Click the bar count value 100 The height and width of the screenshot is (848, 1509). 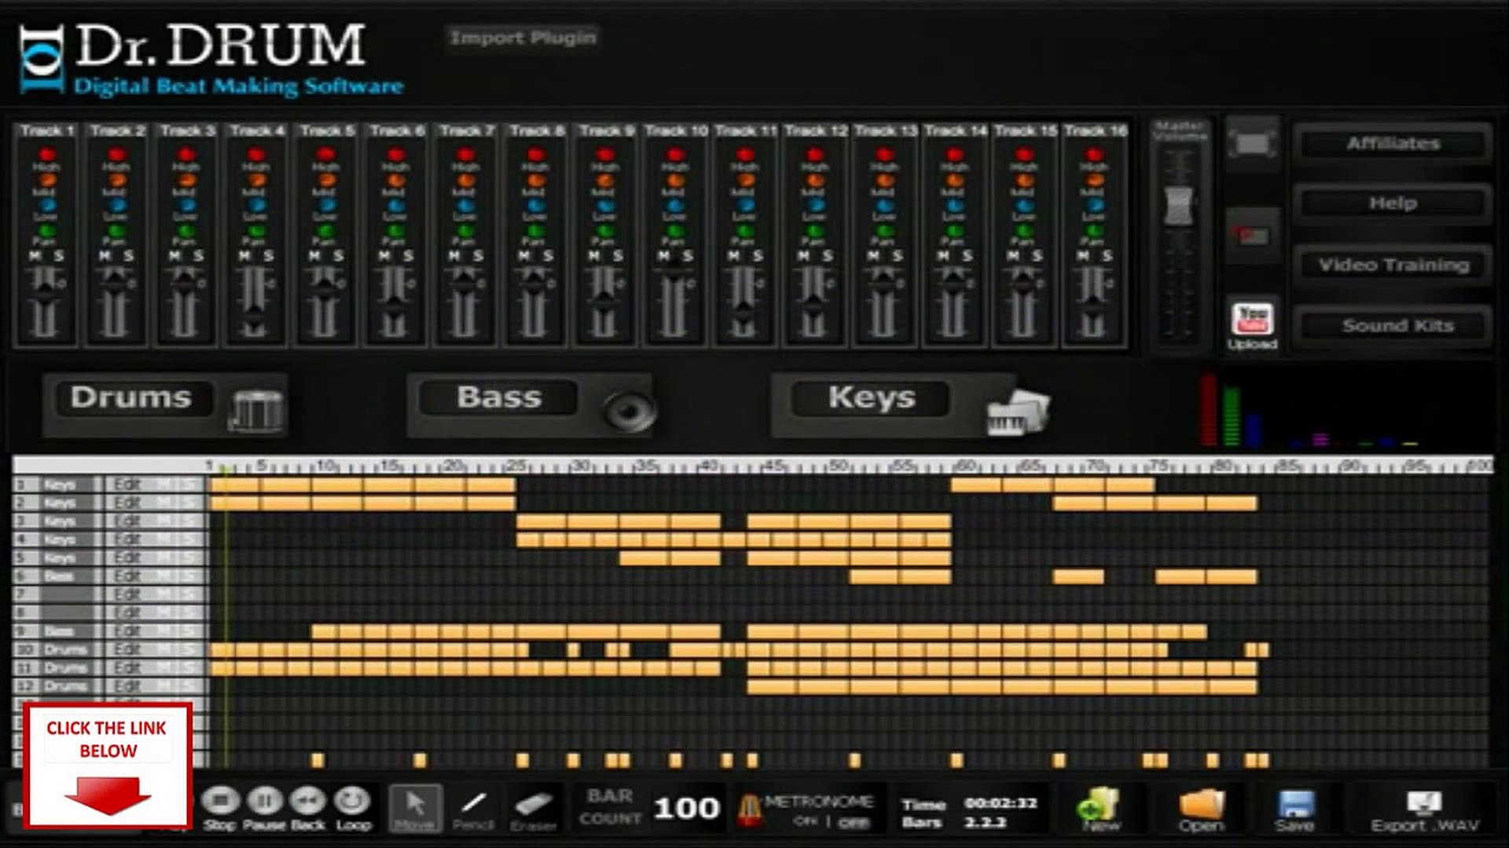[686, 809]
